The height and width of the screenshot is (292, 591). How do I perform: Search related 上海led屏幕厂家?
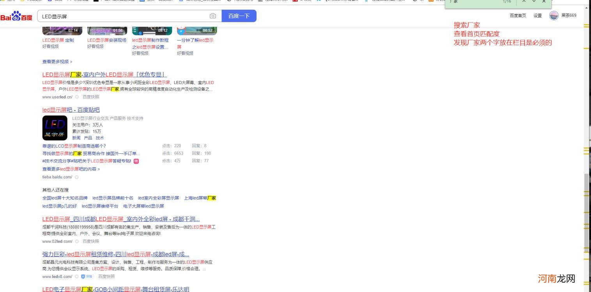pos(200,198)
